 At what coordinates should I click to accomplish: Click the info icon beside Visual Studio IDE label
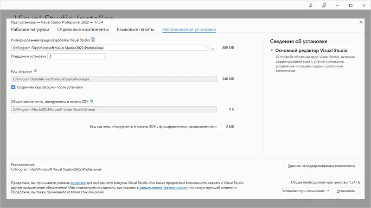[93, 40]
